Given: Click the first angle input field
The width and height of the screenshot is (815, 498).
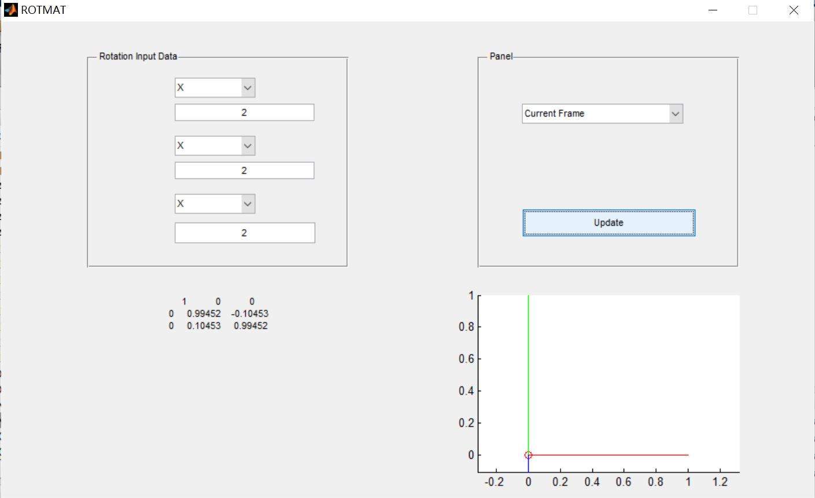Looking at the screenshot, I should pyautogui.click(x=244, y=113).
